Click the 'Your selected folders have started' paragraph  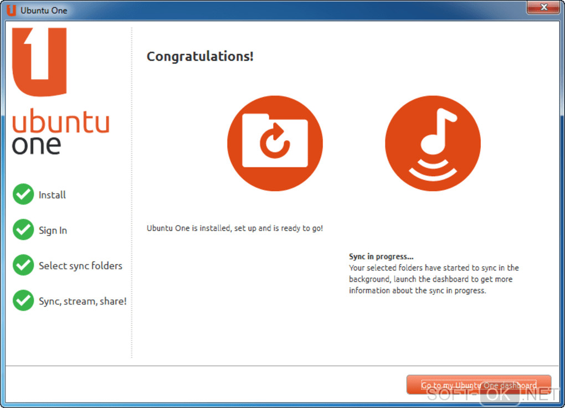pos(434,279)
